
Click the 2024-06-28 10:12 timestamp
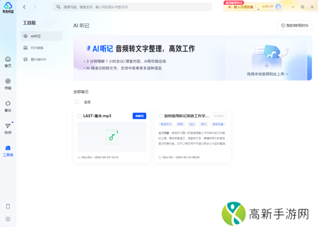pyautogui.click(x=107, y=157)
